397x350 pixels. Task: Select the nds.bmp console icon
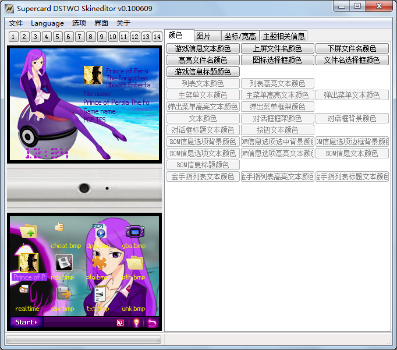[64, 263]
